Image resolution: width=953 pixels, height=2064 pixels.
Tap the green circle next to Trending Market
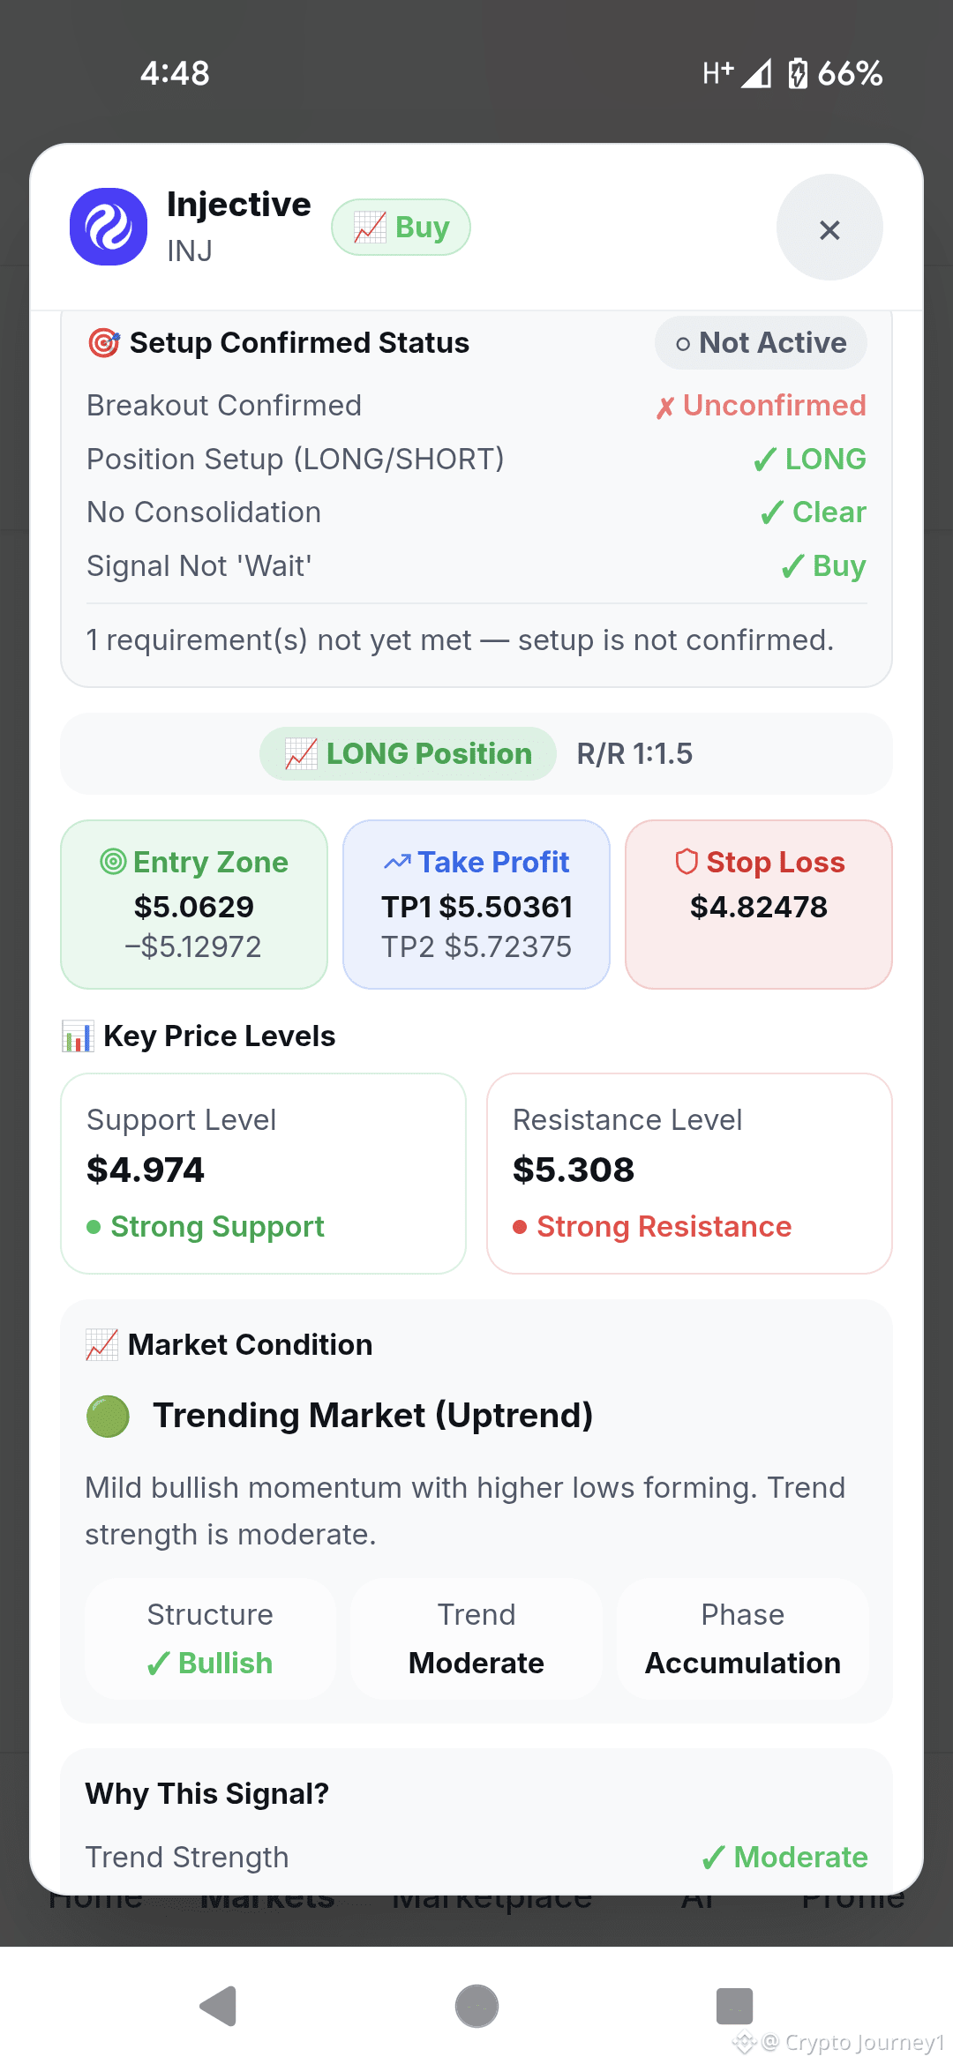pyautogui.click(x=108, y=1416)
